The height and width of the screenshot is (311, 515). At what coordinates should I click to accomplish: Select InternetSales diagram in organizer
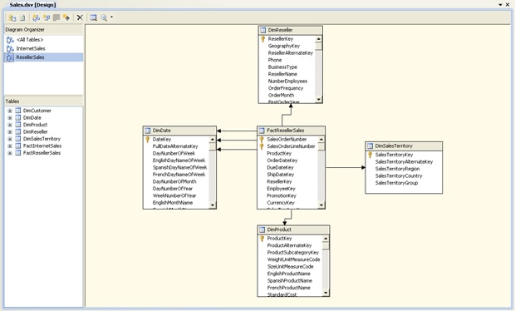(x=31, y=49)
